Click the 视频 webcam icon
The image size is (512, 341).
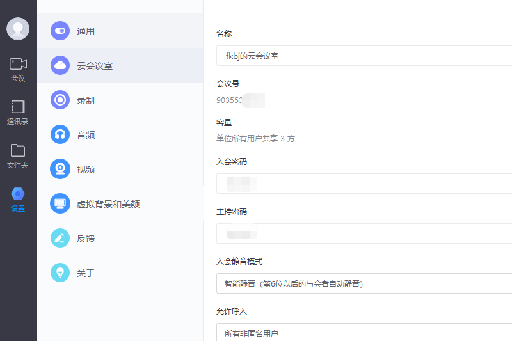60,169
